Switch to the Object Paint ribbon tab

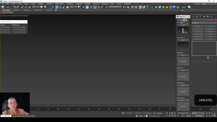click(x=38, y=10)
